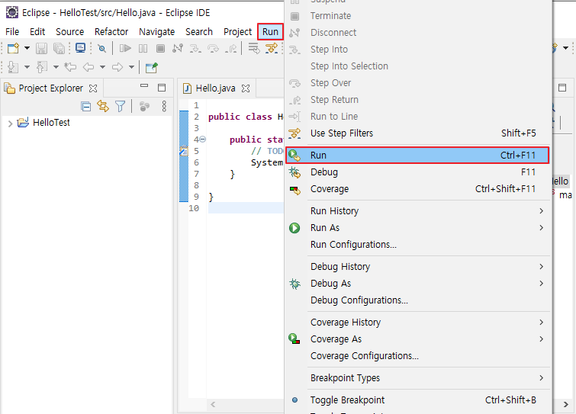576x414 pixels.
Task: Choose Run with Ctrl+F11 from menu
Action: [417, 156]
